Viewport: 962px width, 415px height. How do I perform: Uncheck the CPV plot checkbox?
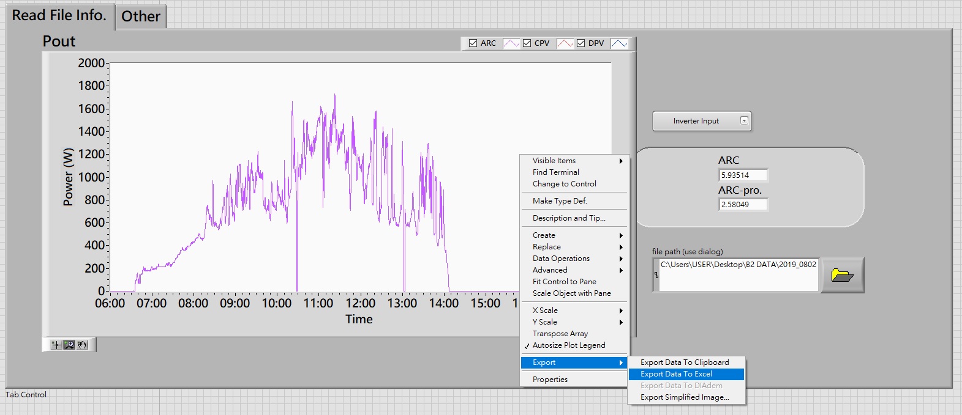pyautogui.click(x=527, y=43)
